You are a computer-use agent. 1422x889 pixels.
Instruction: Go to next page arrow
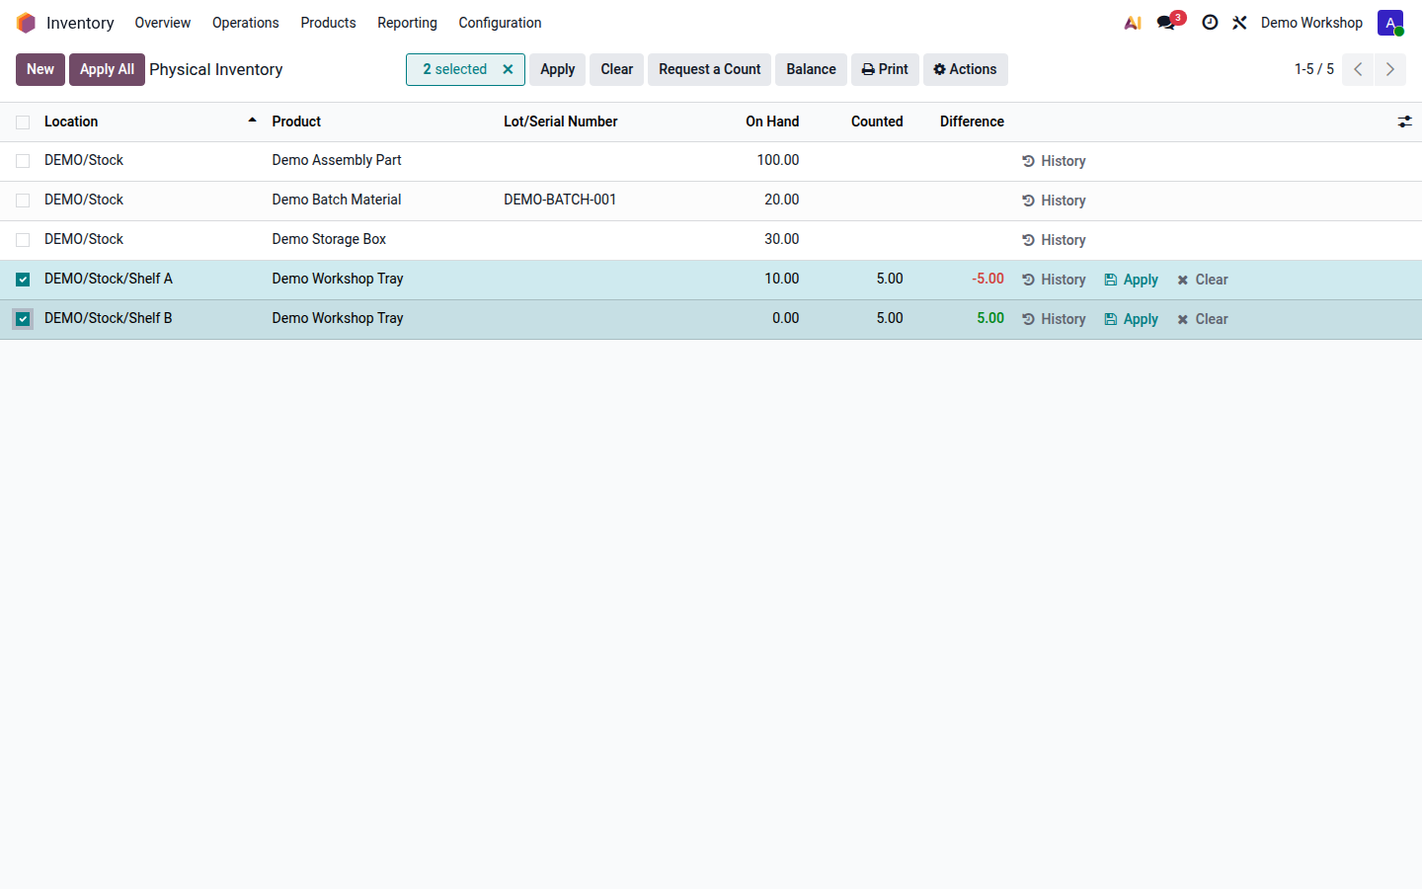pyautogui.click(x=1389, y=69)
